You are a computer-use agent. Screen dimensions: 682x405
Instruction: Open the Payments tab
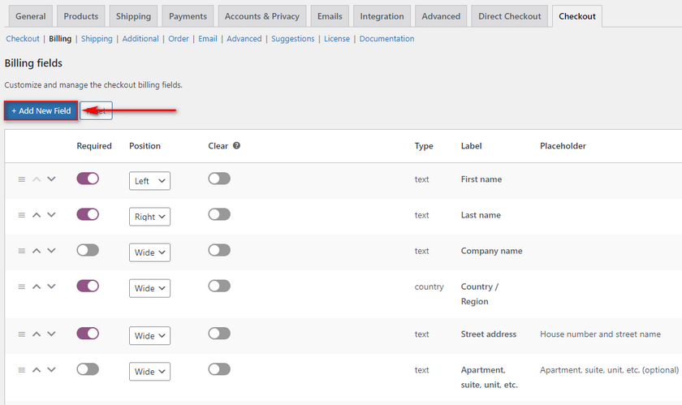(188, 16)
